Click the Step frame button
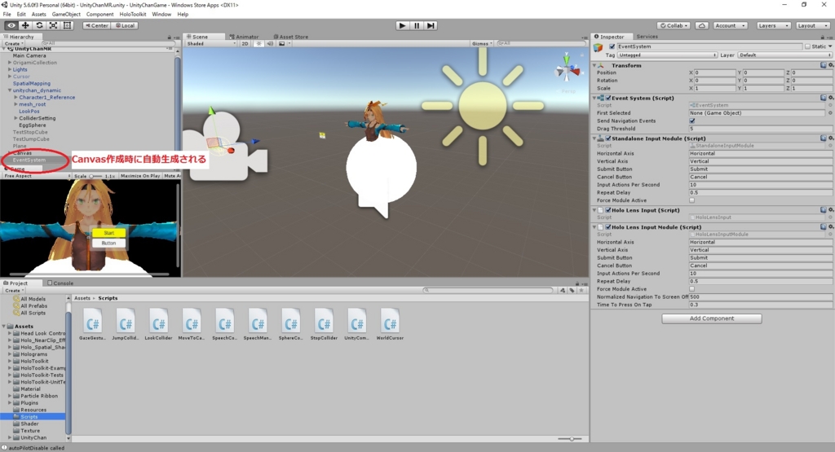The width and height of the screenshot is (835, 452). point(431,25)
